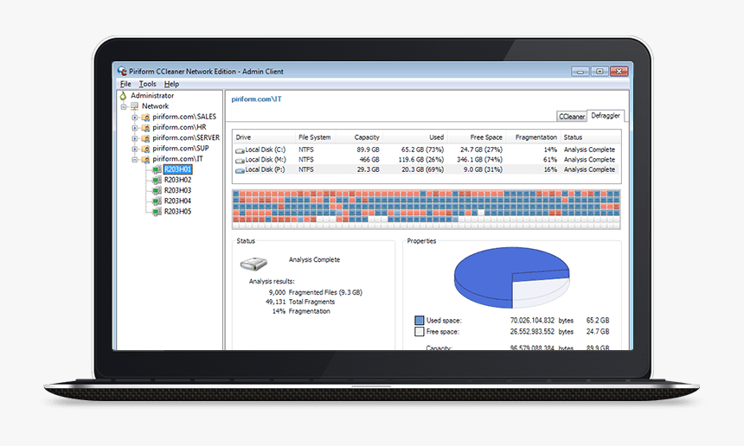Screen dimensions: 744x446
Task: Click the 466 GB capacity cell
Action: click(369, 160)
